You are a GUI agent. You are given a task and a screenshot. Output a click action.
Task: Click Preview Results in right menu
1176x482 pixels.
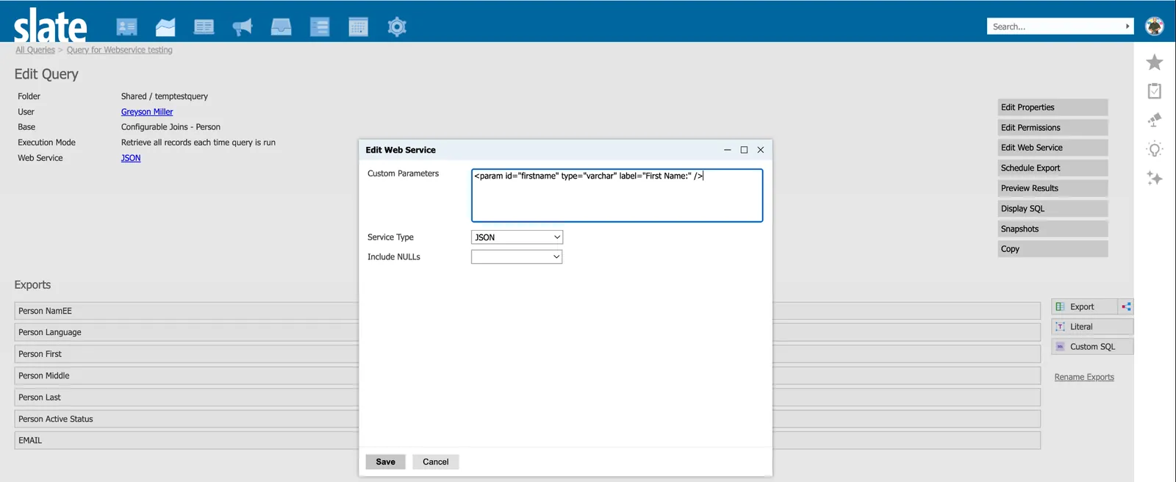[1053, 188]
